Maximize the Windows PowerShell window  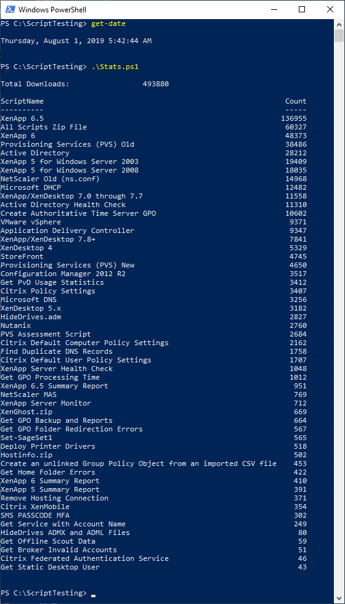coord(302,9)
